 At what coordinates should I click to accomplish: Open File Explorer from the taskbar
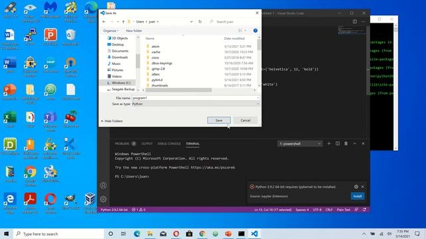click(x=150, y=234)
